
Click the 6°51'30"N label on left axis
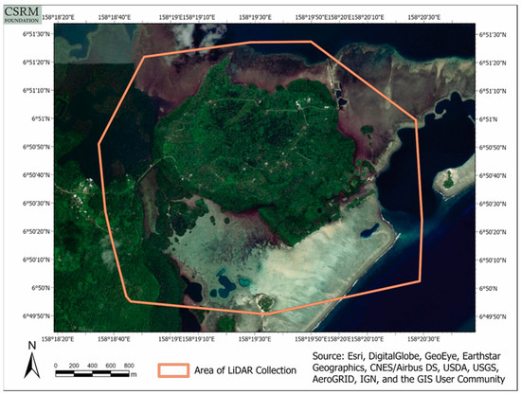pos(37,34)
